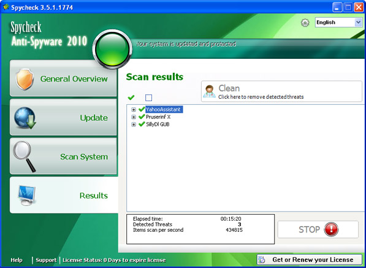366x268 pixels.
Task: Select all threats with green checkmark icon
Action: pyautogui.click(x=131, y=98)
